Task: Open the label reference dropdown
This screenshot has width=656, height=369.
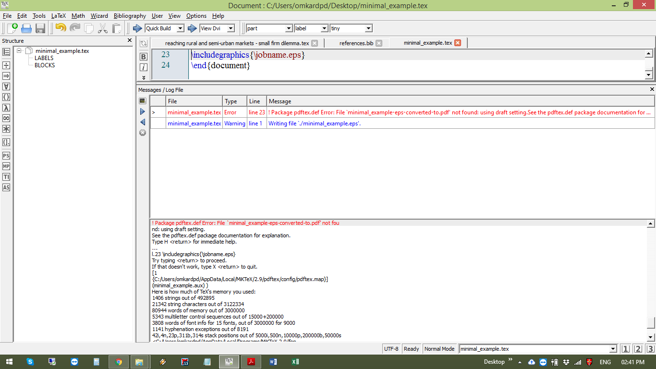Action: coord(324,28)
